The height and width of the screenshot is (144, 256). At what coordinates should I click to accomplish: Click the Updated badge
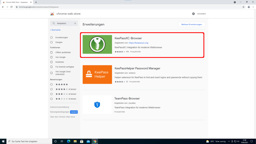tap(74, 112)
